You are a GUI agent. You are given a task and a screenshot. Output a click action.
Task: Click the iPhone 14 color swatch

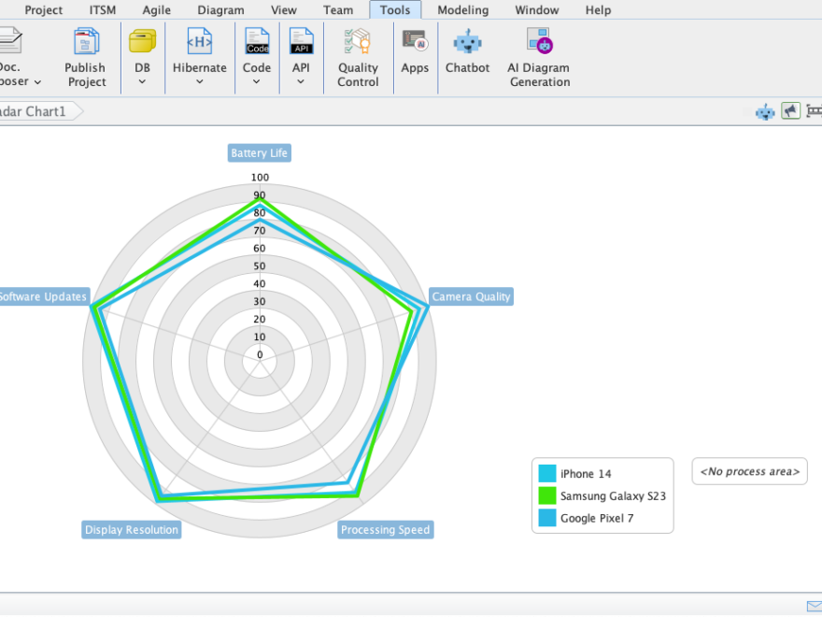click(548, 474)
